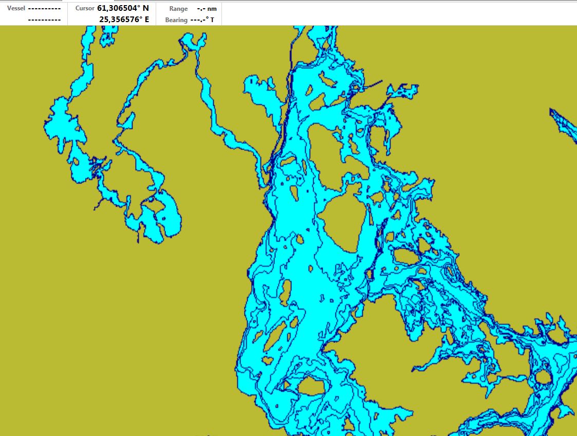Click the Range label
577x436 pixels.
[x=178, y=9]
